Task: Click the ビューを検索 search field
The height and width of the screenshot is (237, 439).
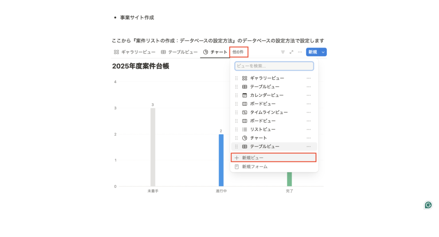Action: coord(274,66)
